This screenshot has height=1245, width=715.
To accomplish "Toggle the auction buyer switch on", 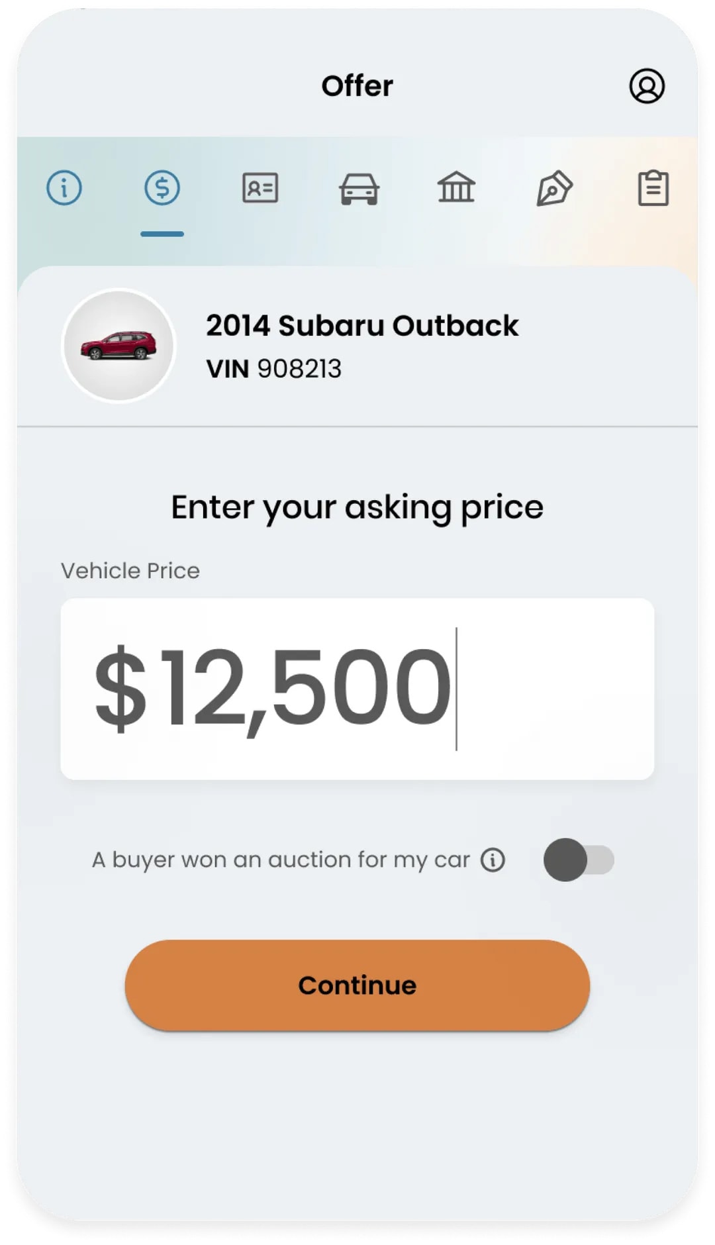I will pyautogui.click(x=579, y=860).
